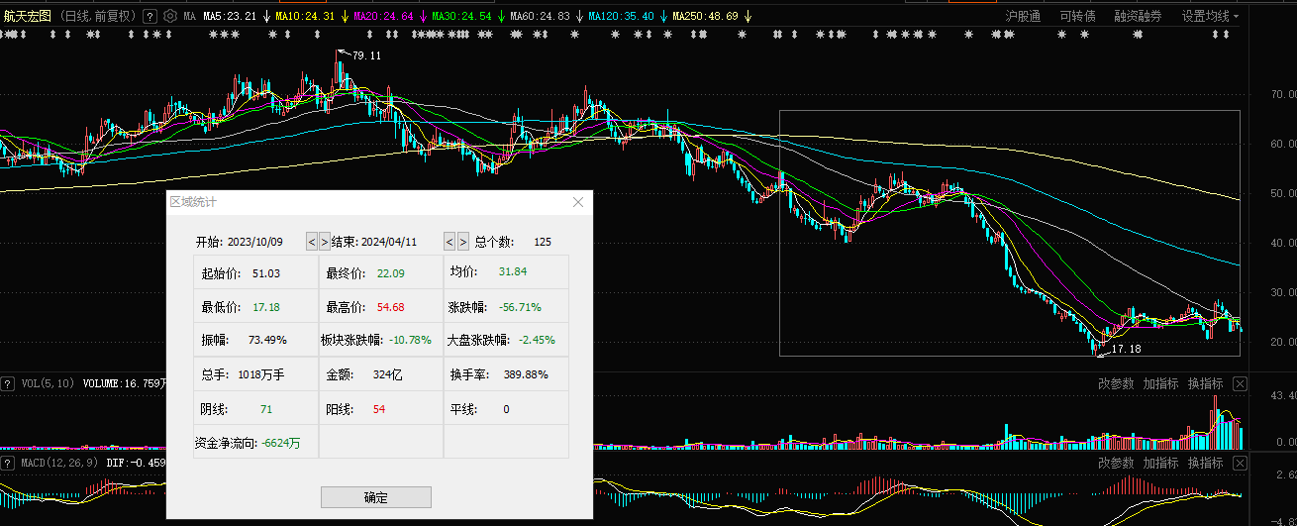Expand the 设置均线 dropdown
Image resolution: width=1297 pixels, height=526 pixels.
pos(1210,16)
